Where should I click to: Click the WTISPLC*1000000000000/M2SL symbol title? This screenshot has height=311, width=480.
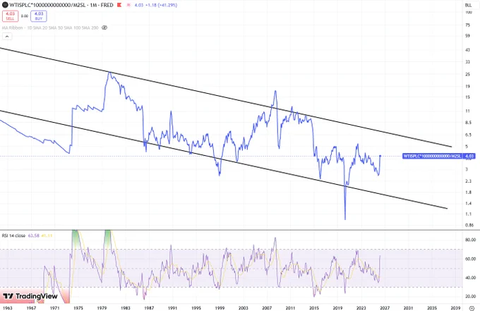[x=49, y=5]
